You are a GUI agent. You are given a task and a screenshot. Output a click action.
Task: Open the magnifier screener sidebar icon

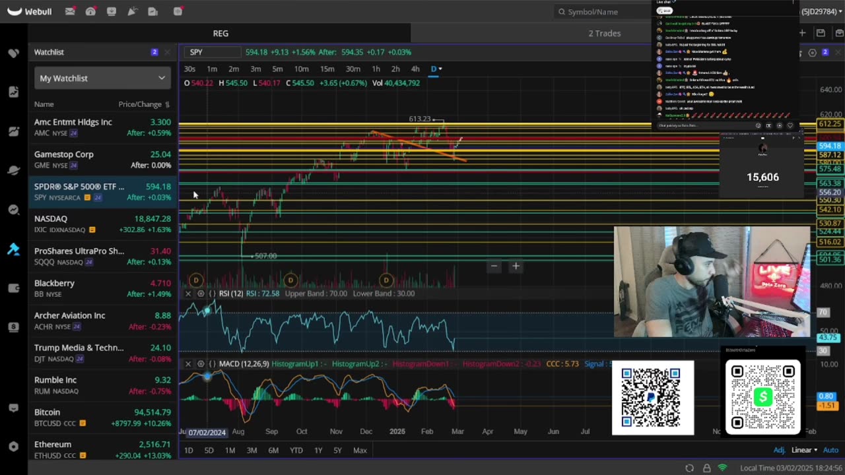[13, 210]
